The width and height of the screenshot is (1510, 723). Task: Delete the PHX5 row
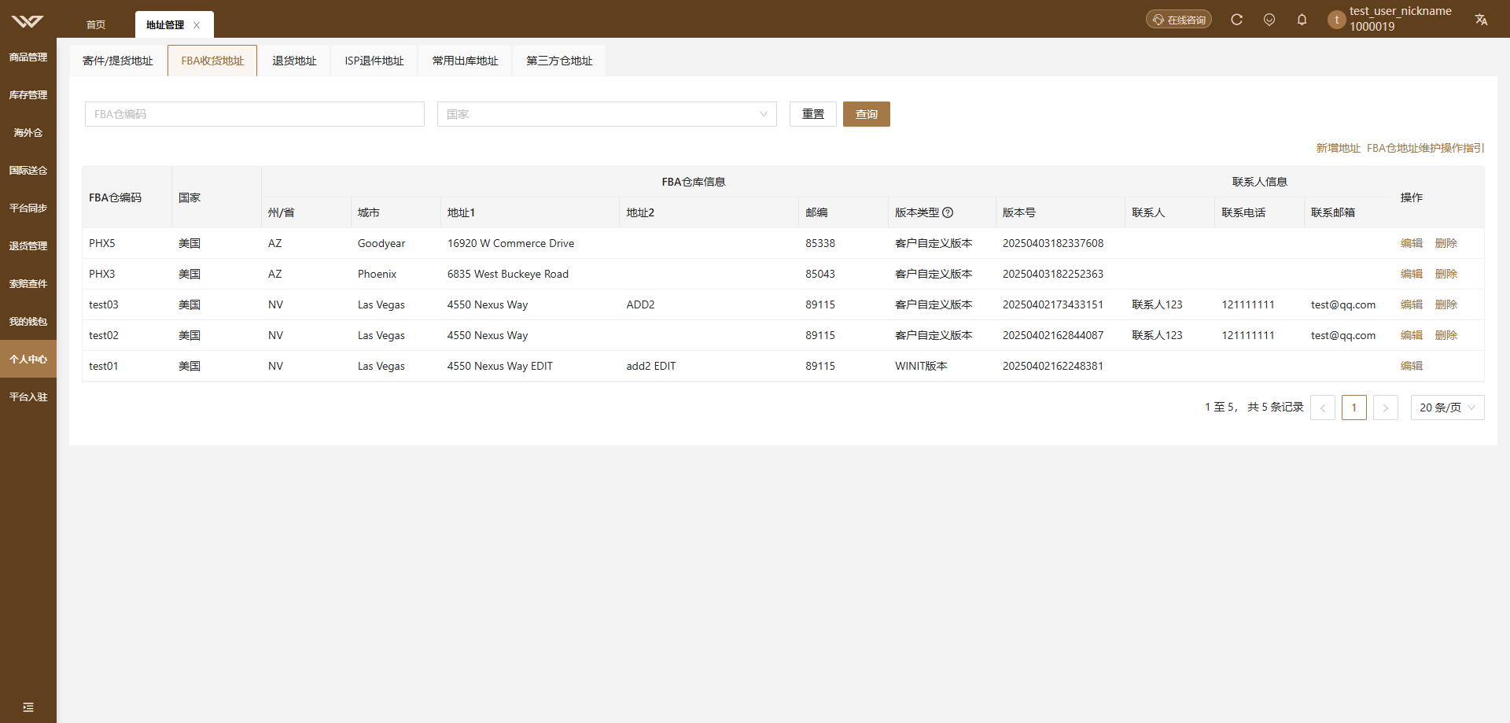pyautogui.click(x=1446, y=243)
